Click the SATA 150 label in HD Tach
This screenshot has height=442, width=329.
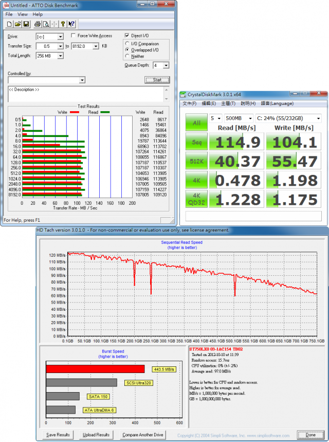click(98, 397)
